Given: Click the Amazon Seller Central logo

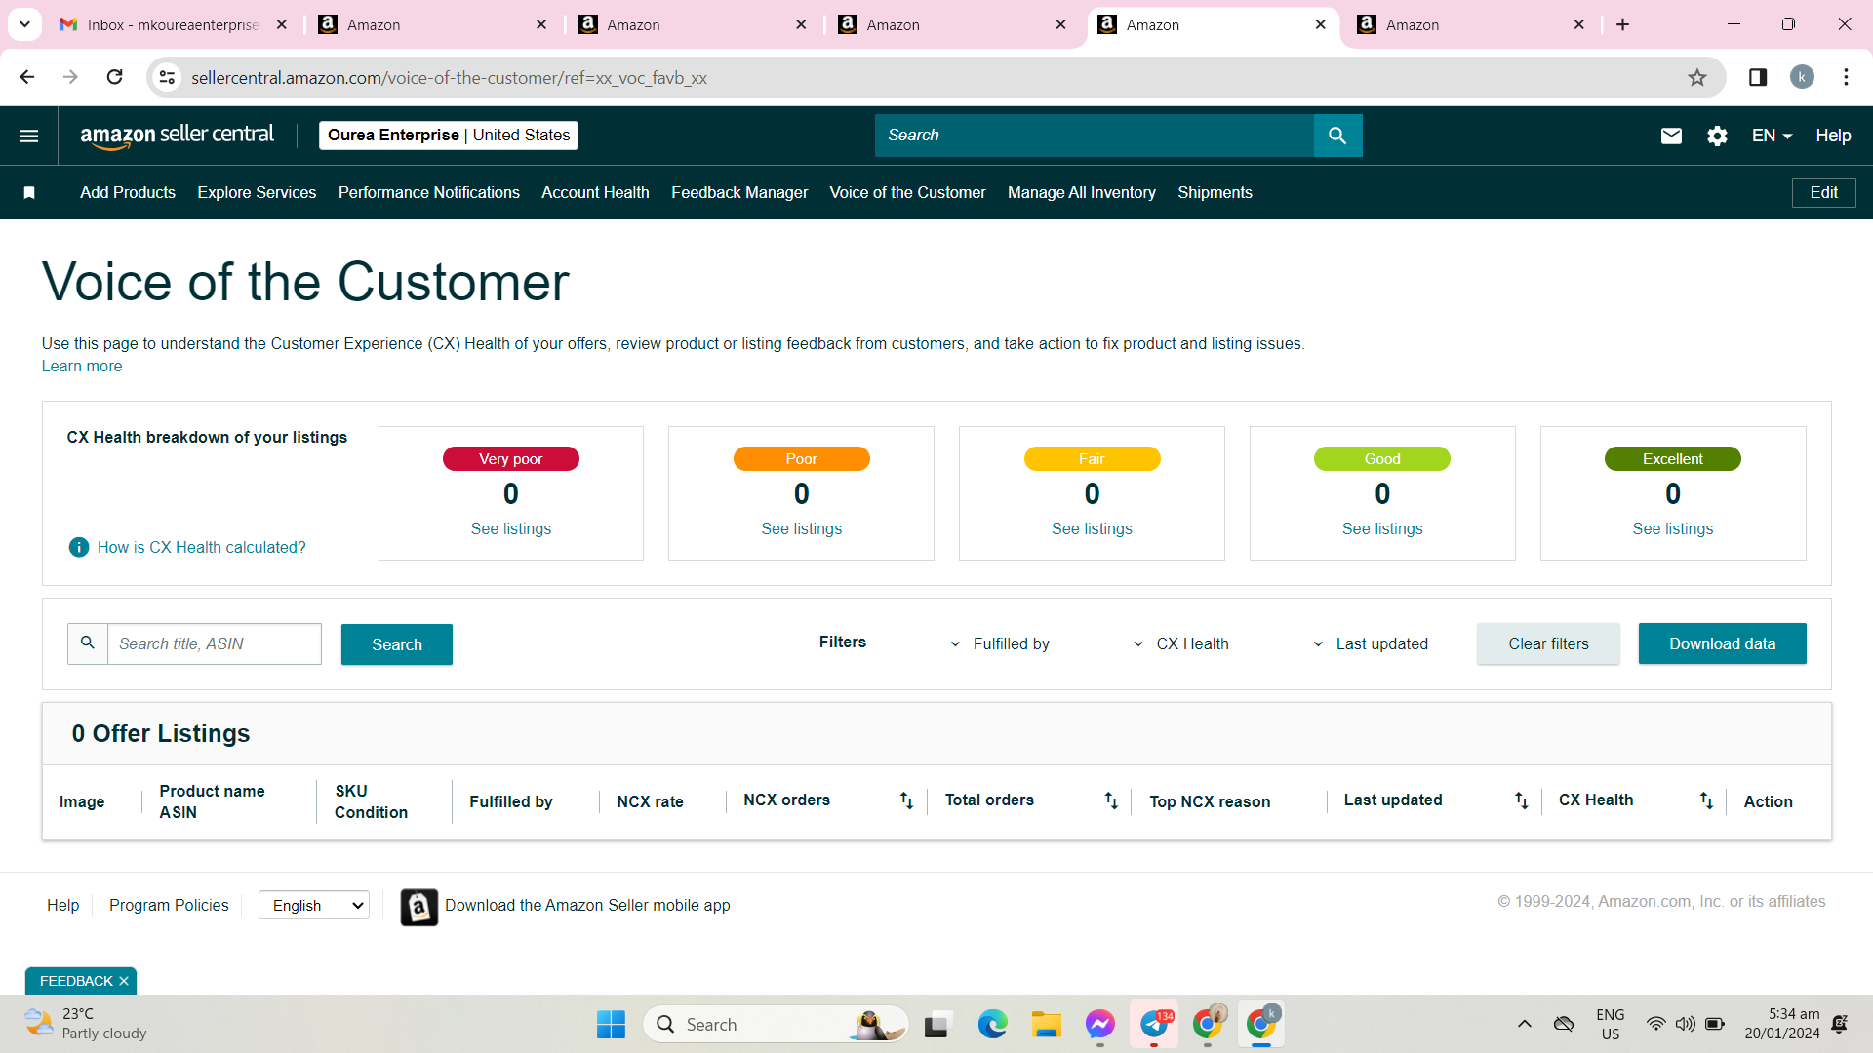Looking at the screenshot, I should point(177,136).
